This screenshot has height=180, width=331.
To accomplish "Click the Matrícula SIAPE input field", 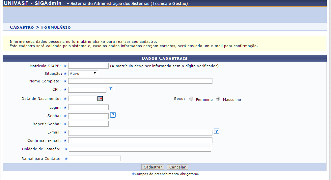I will (x=88, y=66).
